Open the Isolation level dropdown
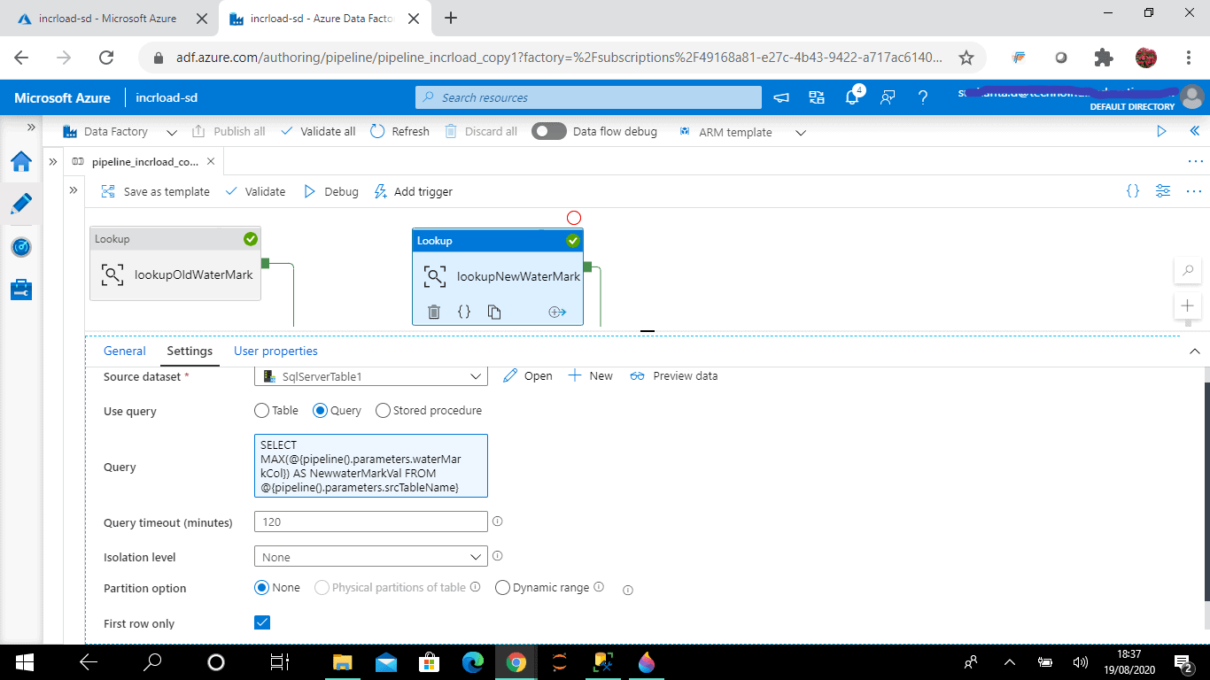The width and height of the screenshot is (1210, 680). [x=371, y=557]
